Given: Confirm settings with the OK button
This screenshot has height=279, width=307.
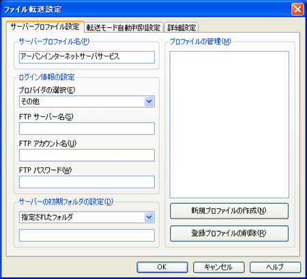Looking at the screenshot, I should pyautogui.click(x=162, y=267).
